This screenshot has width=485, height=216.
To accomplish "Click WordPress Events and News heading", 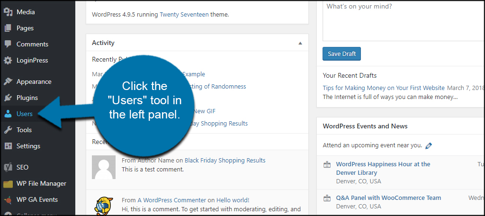I will [x=365, y=126].
